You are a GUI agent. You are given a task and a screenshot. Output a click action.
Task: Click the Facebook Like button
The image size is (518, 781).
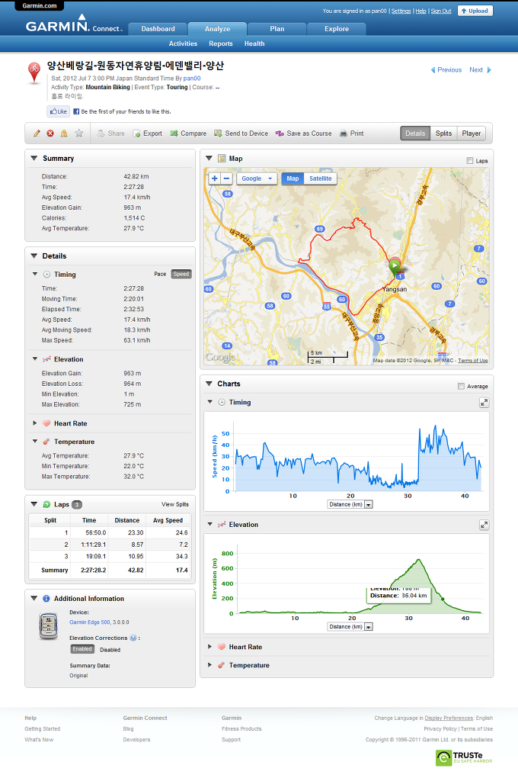pyautogui.click(x=58, y=111)
